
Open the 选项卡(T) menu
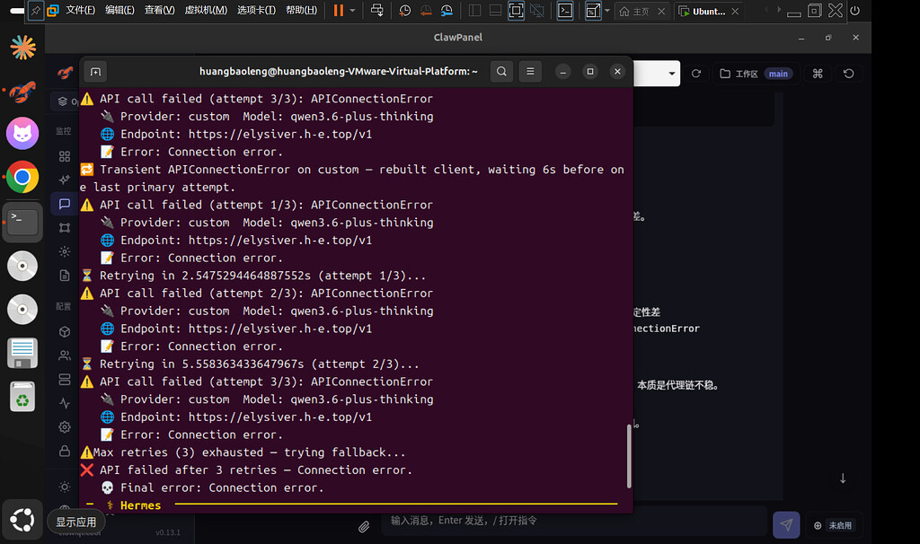pos(256,11)
